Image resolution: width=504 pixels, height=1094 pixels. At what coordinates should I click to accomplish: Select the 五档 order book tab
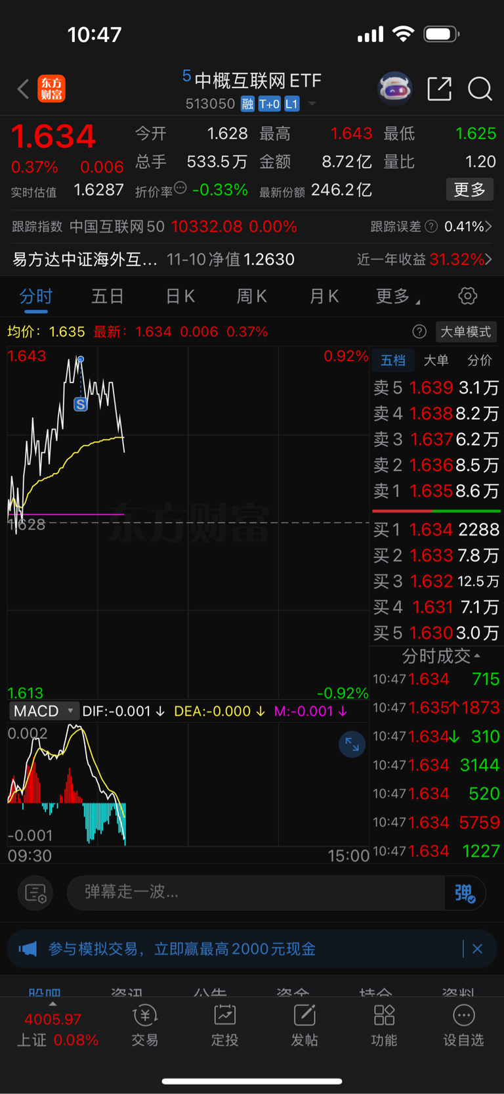click(x=393, y=360)
